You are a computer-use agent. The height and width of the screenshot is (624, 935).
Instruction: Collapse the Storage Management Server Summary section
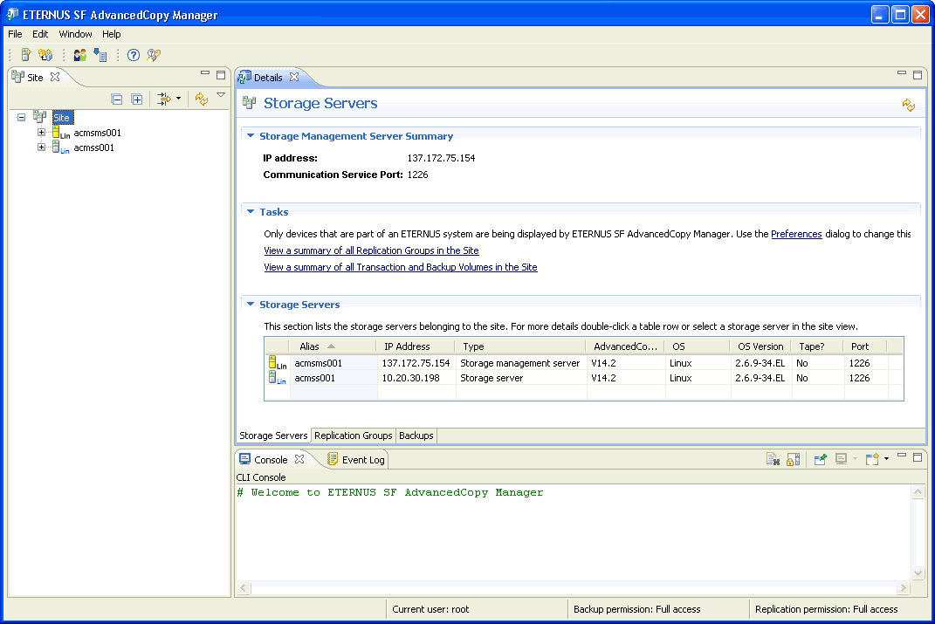(x=251, y=136)
